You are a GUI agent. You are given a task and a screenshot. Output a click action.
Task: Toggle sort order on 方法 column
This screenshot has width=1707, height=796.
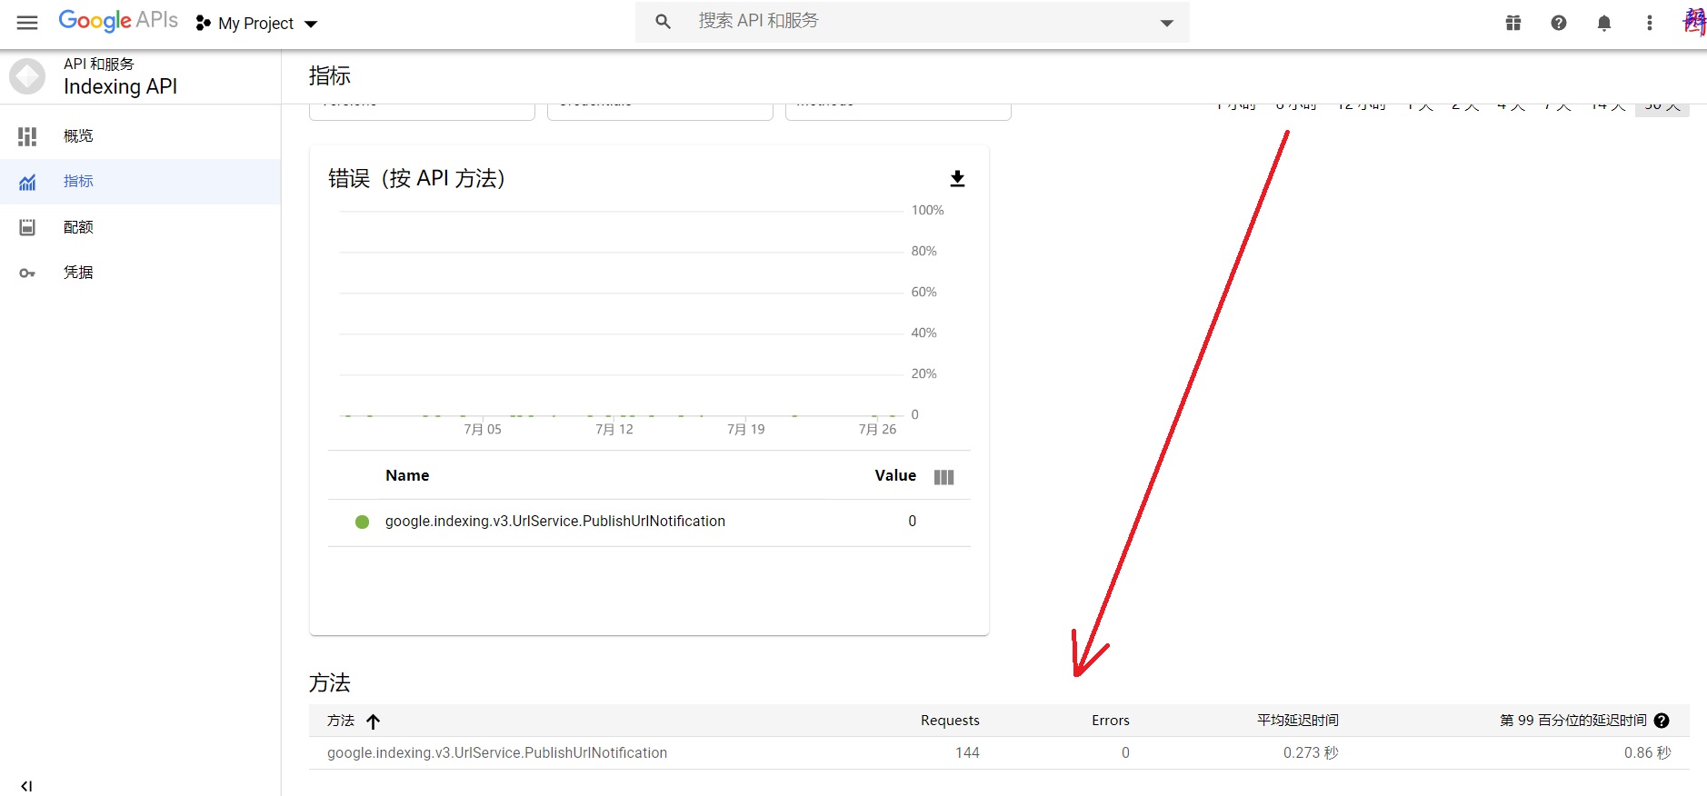pos(373,721)
